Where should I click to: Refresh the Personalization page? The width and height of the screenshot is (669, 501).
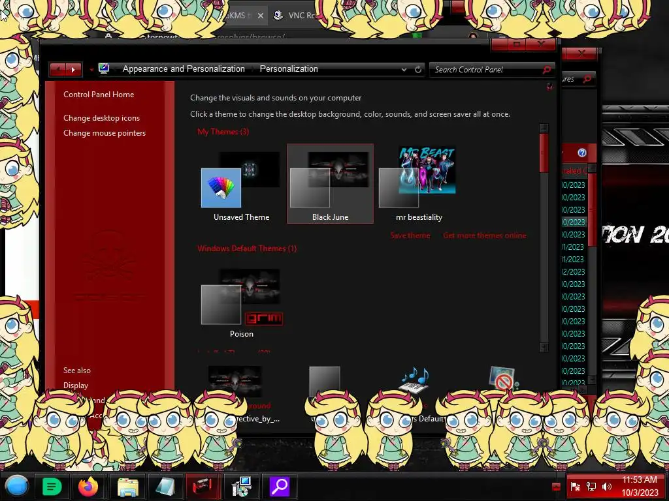pyautogui.click(x=418, y=69)
